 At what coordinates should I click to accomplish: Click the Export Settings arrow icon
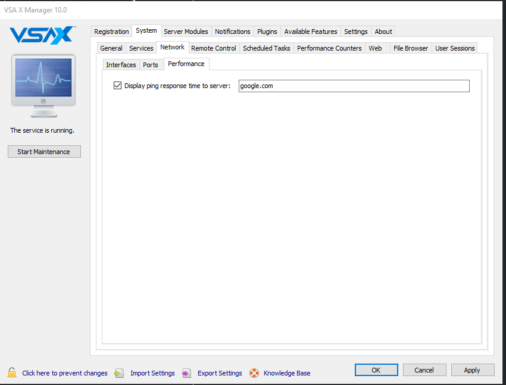[x=186, y=373]
